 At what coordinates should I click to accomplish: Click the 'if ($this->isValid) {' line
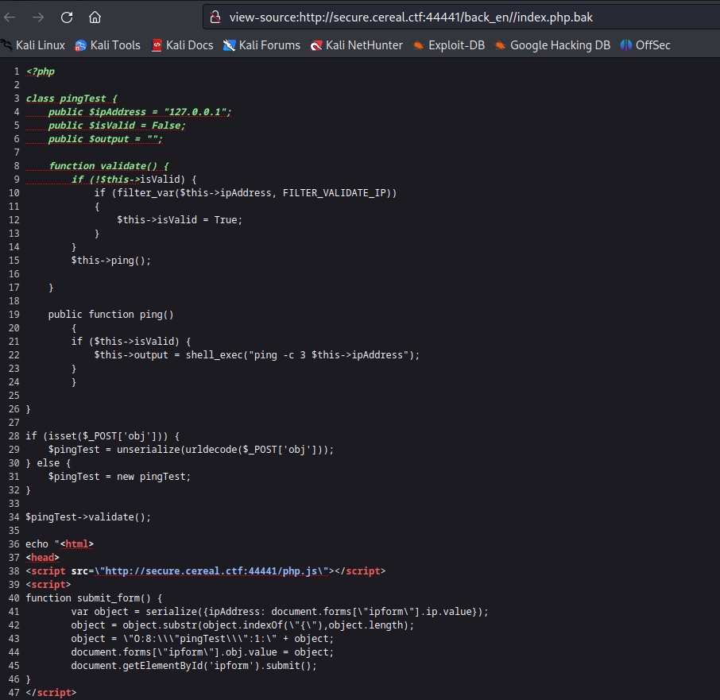(131, 342)
